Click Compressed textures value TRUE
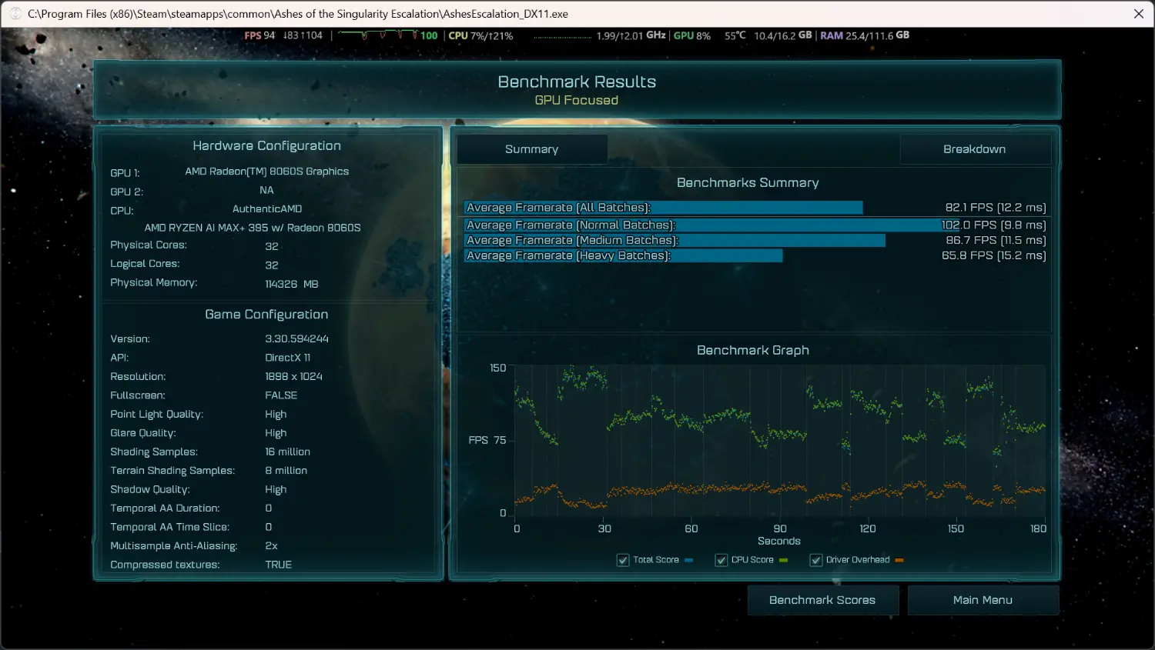Screen dimensions: 1155x650 (279, 565)
